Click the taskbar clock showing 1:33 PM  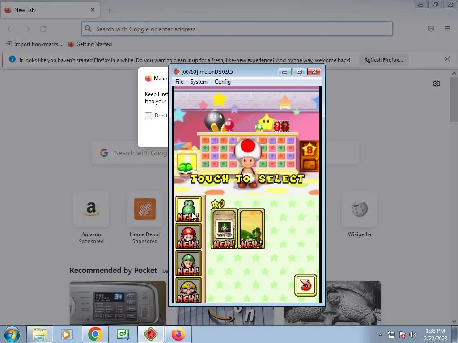coord(435,335)
